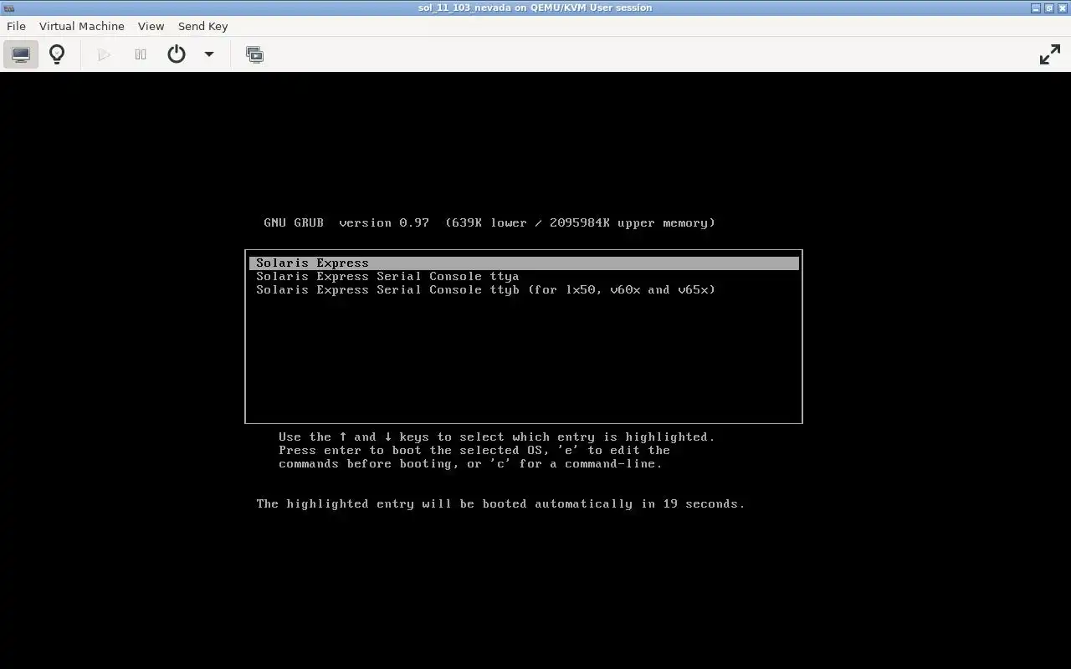Open the Virtual Machine menu
Image resolution: width=1071 pixels, height=669 pixels.
82,26
